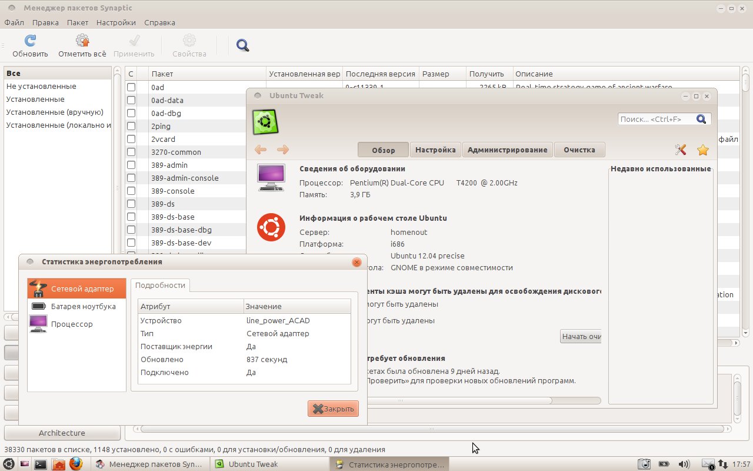The width and height of the screenshot is (753, 471).
Task: Open the volume control in the tray
Action: (x=684, y=464)
